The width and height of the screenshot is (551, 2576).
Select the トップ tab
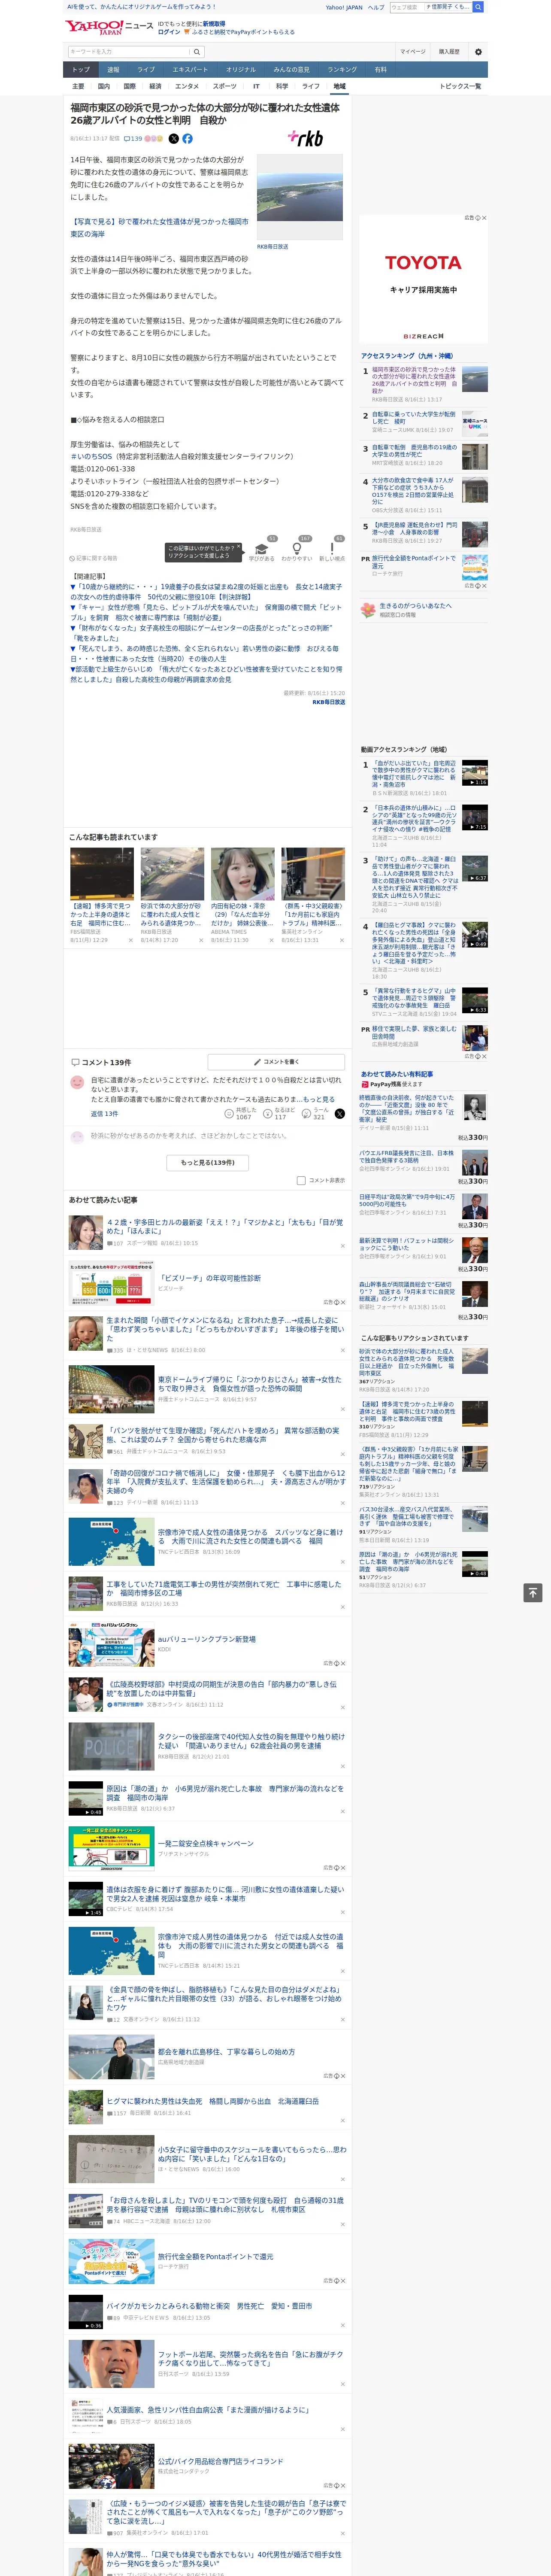(x=81, y=70)
